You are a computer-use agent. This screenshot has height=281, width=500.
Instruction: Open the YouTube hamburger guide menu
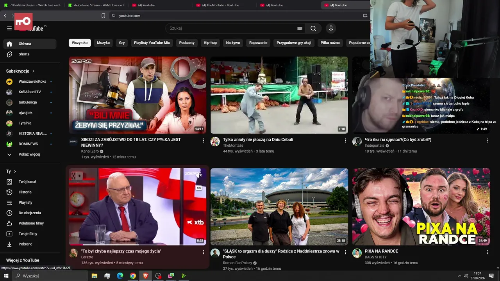[x=9, y=28]
